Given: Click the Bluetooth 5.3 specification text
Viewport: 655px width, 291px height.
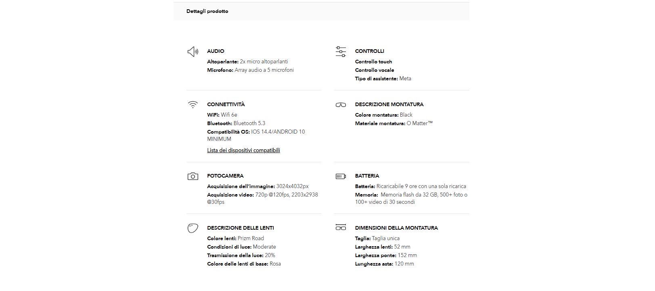Looking at the screenshot, I should click(249, 124).
